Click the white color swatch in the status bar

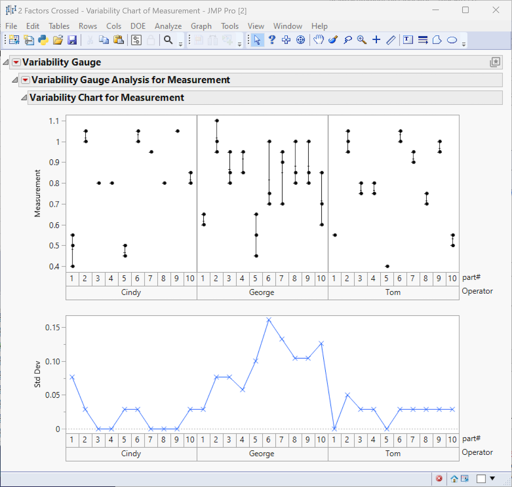(481, 478)
